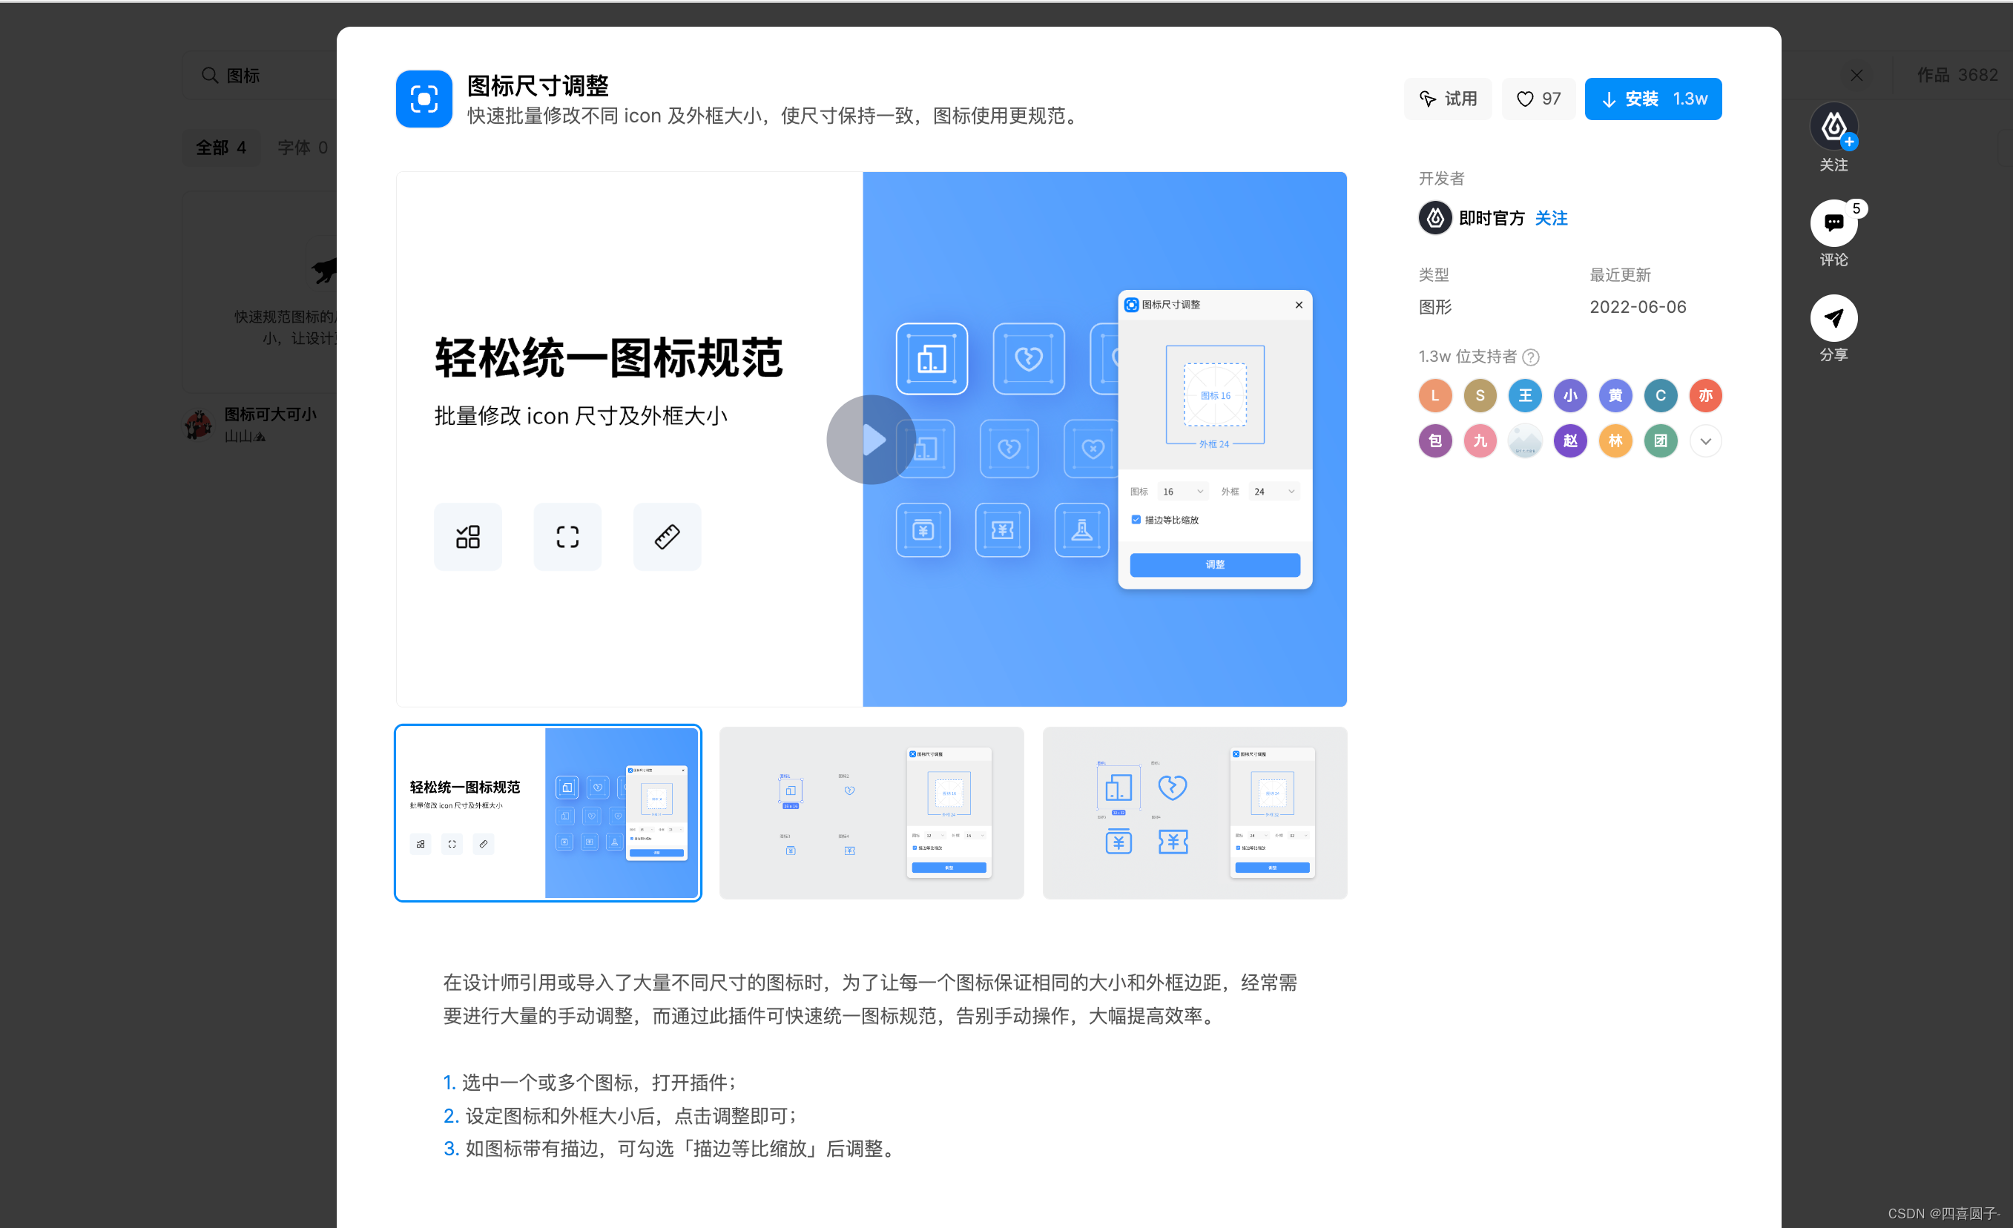
Task: Open supporter avatar with mountain picture
Action: 1524,441
